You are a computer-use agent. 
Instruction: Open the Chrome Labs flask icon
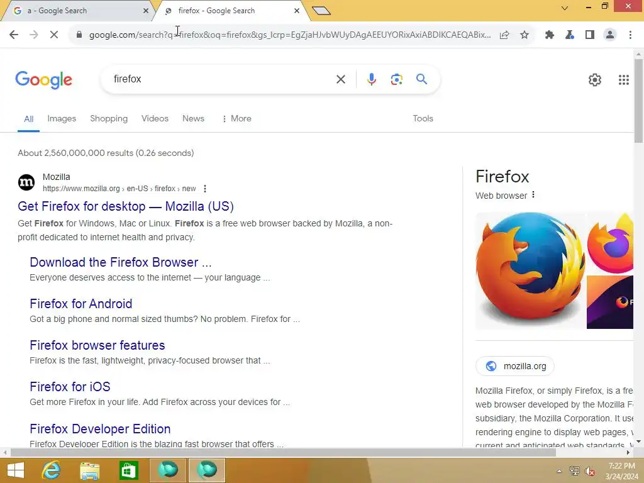(570, 35)
